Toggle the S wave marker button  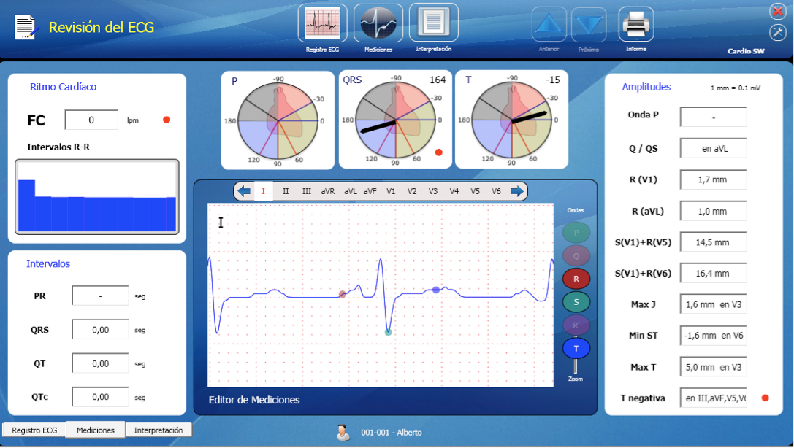(x=576, y=302)
